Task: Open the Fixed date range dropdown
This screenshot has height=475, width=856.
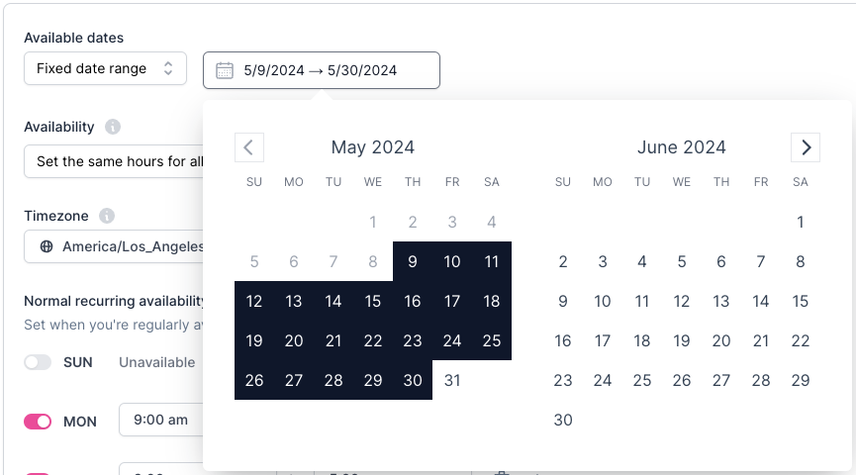Action: pos(105,69)
